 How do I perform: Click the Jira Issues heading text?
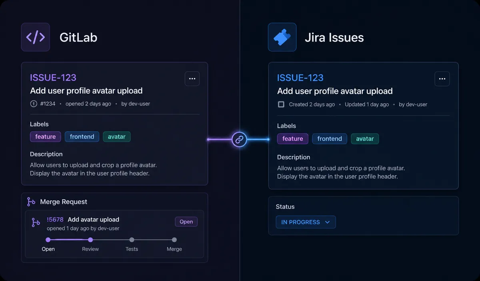(x=334, y=38)
